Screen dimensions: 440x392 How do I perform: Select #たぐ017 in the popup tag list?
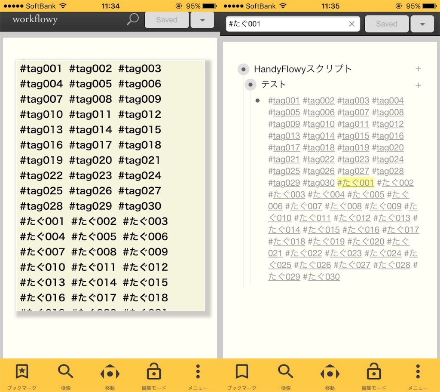pyautogui.click(x=94, y=297)
